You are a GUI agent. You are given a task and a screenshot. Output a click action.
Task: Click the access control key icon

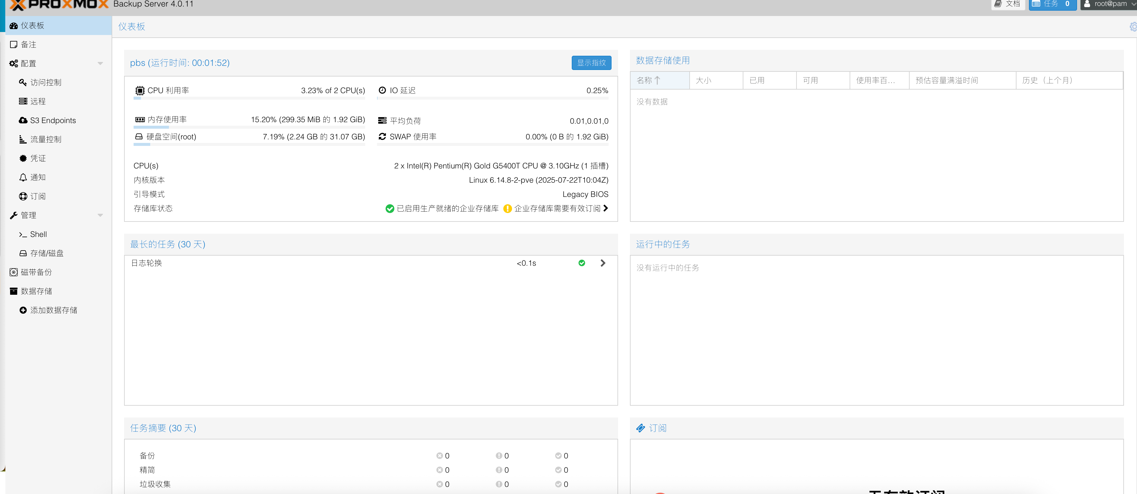pyautogui.click(x=23, y=82)
